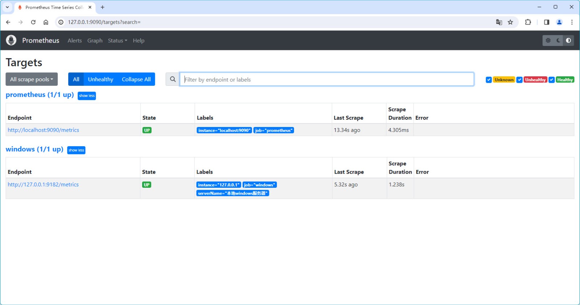The width and height of the screenshot is (580, 305).
Task: Select the gear theme setting icon
Action: pos(548,41)
